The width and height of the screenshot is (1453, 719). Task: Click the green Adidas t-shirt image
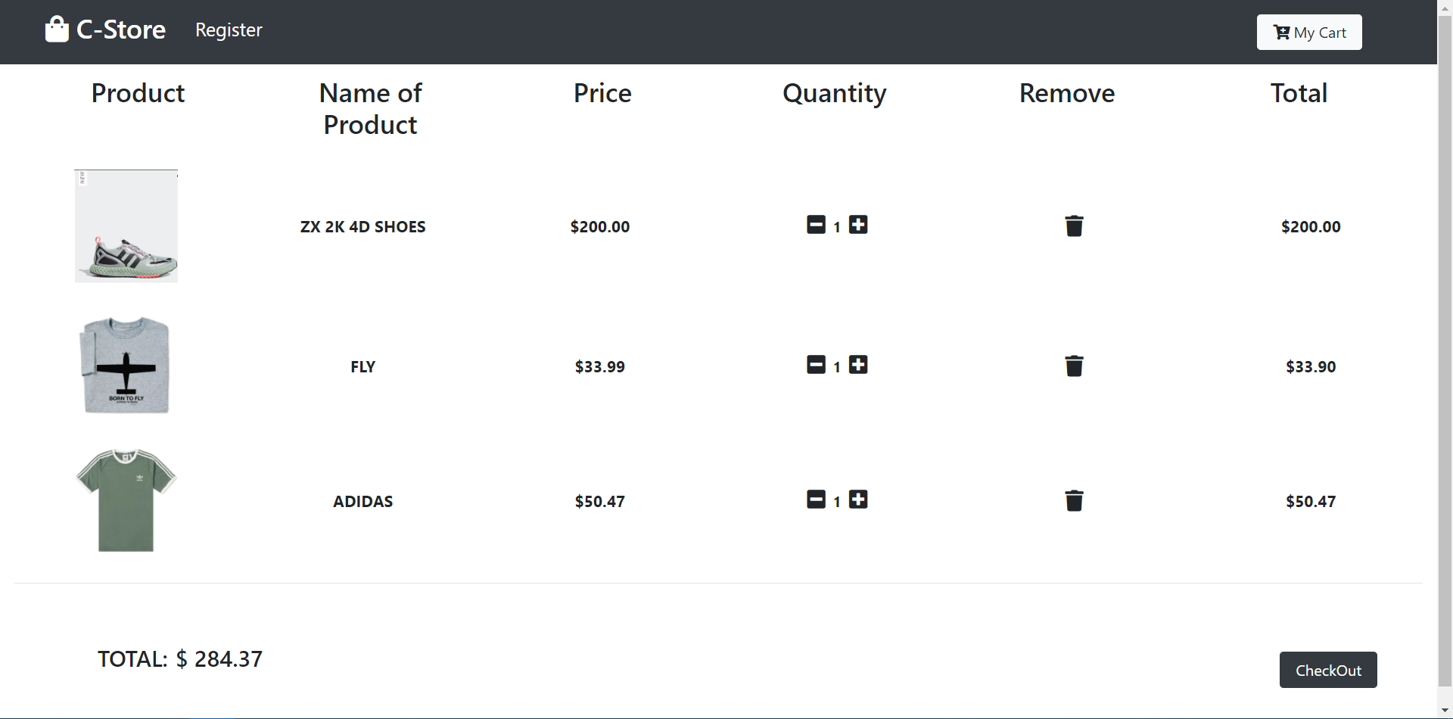click(x=126, y=500)
